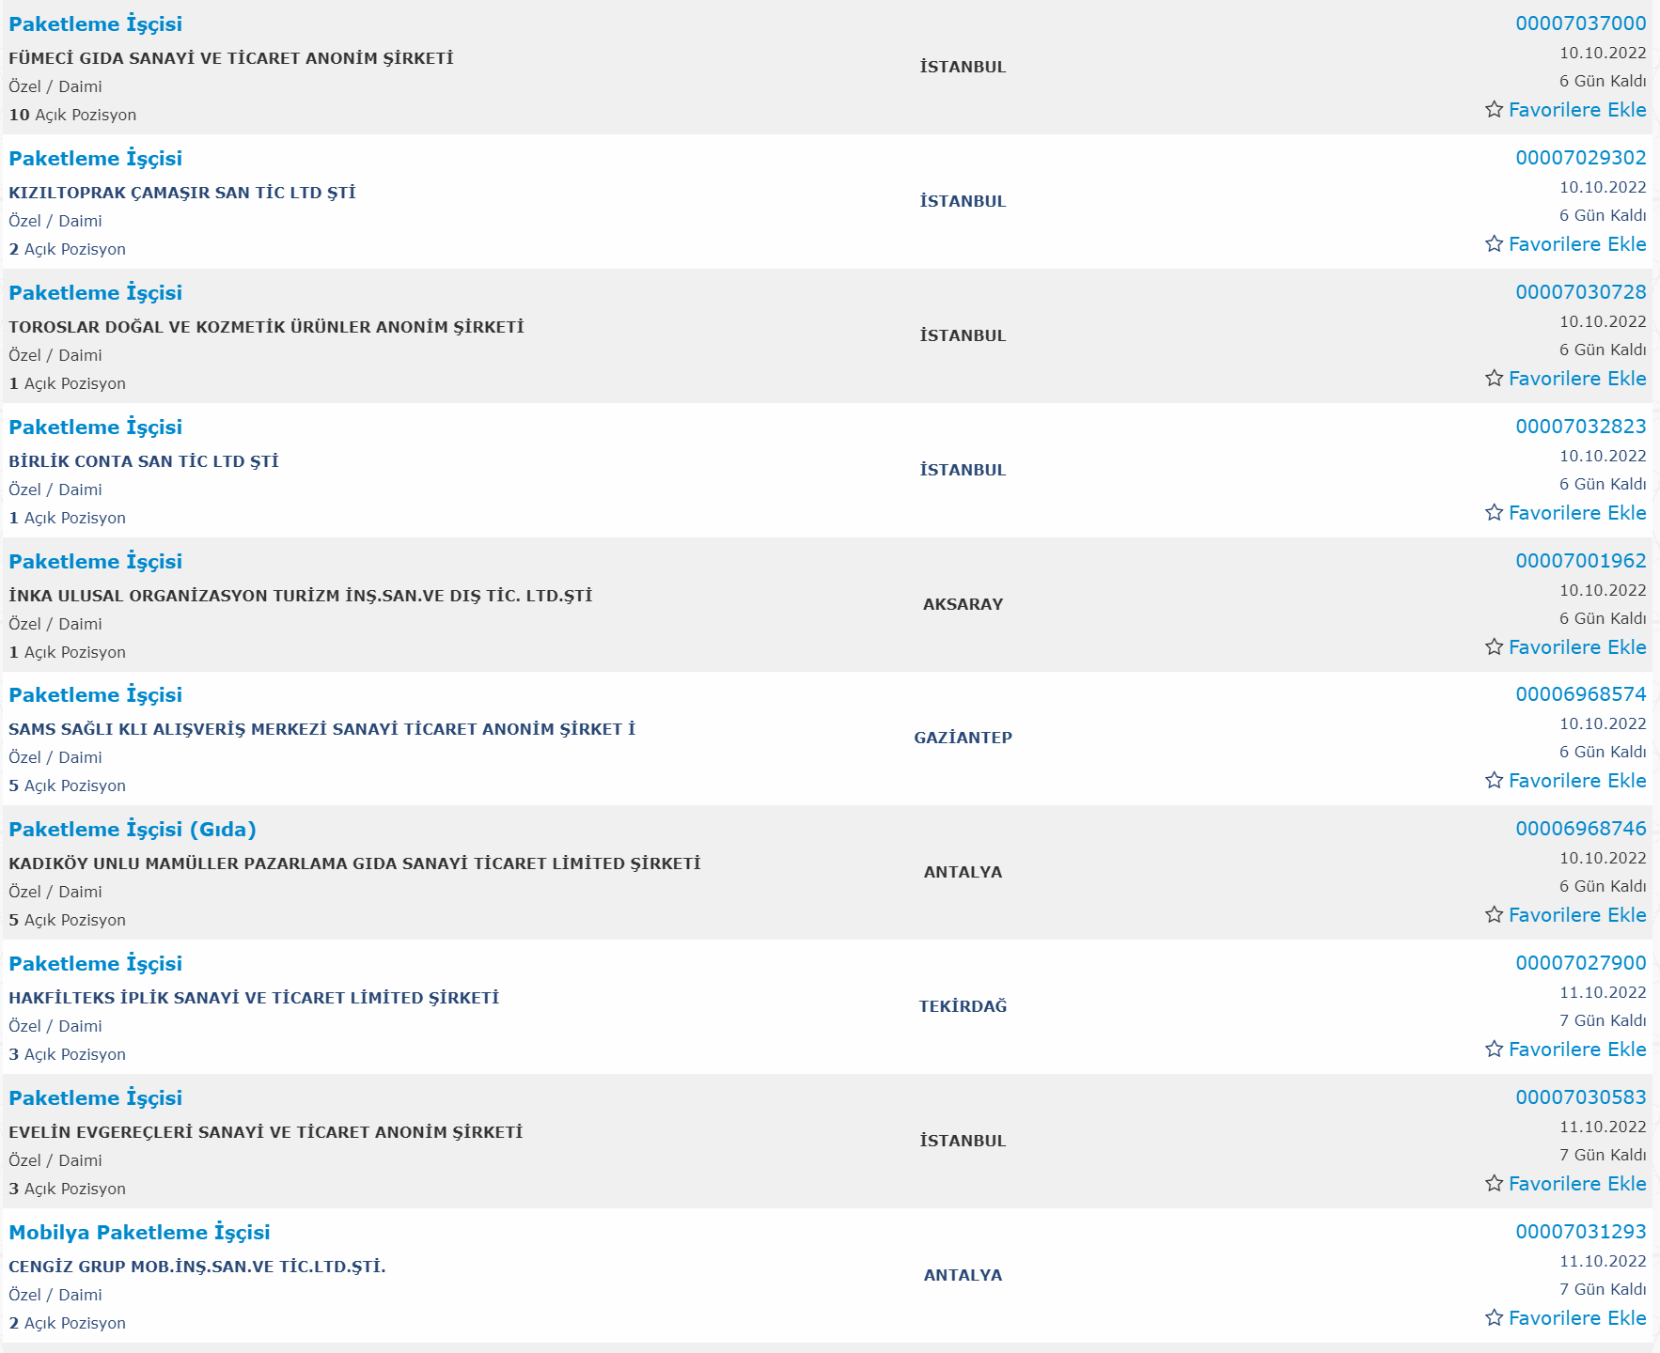
Task: Open listing number 00007029302
Action: tap(1581, 158)
